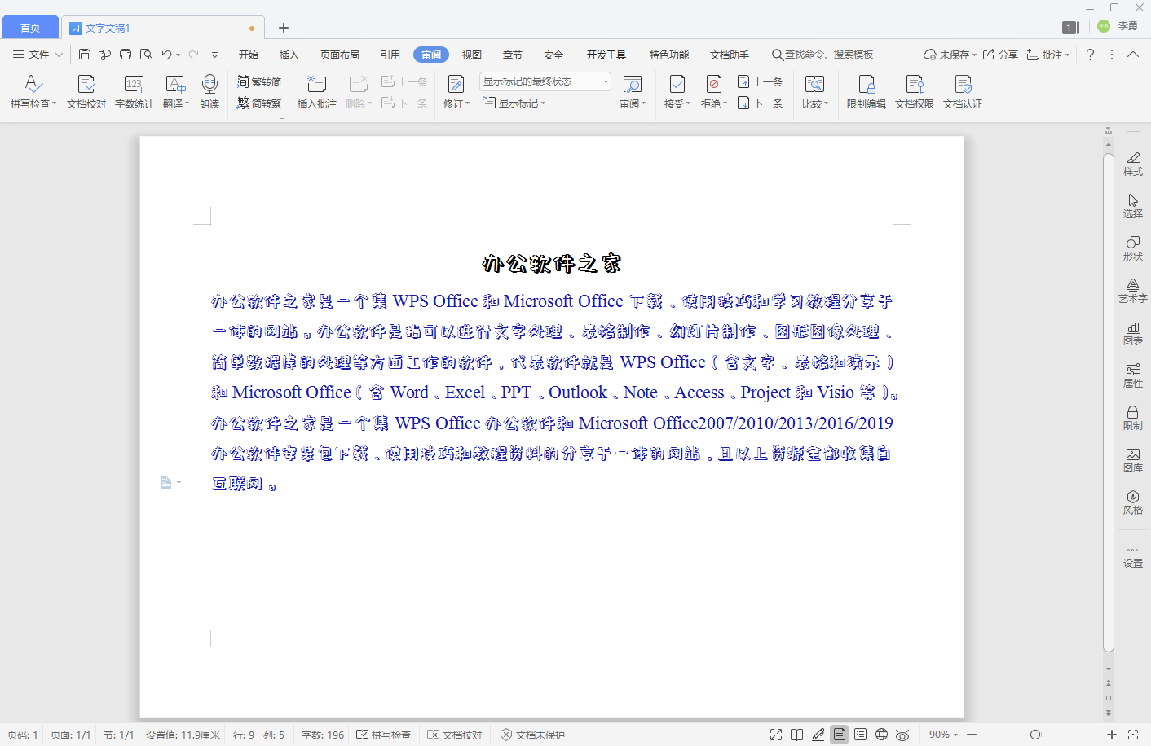
Task: Click the Print icon in quick toolbar
Action: click(126, 55)
